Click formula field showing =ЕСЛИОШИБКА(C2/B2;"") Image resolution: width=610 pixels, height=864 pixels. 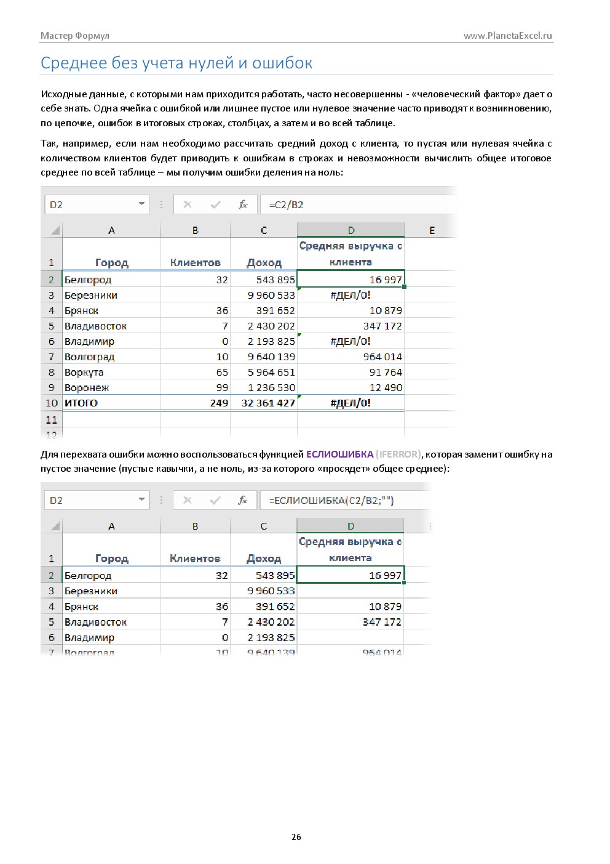pyautogui.click(x=346, y=500)
